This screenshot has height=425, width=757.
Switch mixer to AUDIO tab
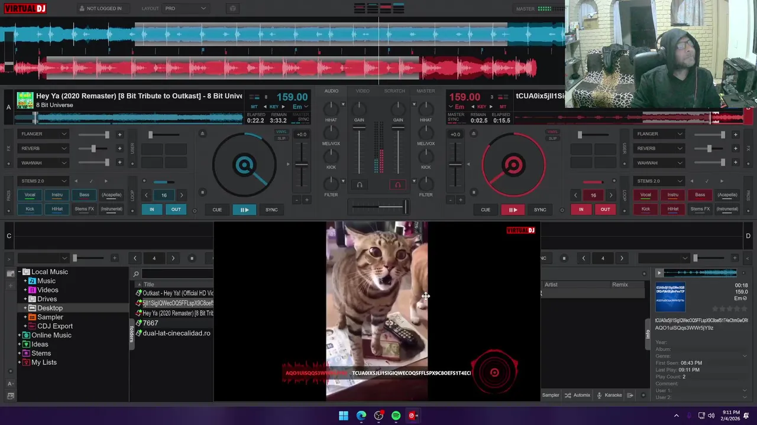click(x=331, y=91)
